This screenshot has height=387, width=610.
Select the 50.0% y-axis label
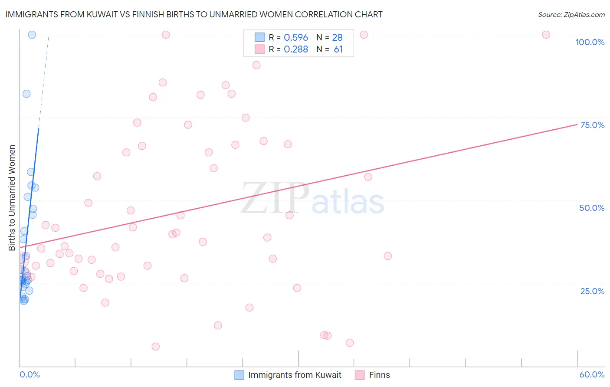(x=592, y=208)
